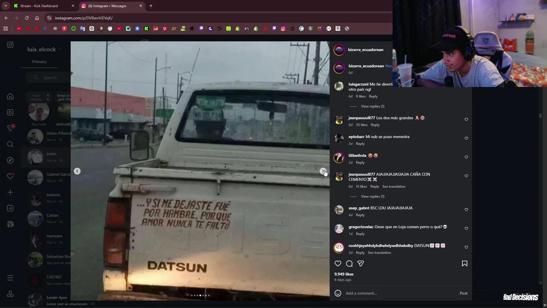The width and height of the screenshot is (547, 308).
Task: Click the browser address bar URL
Action: coord(84,18)
